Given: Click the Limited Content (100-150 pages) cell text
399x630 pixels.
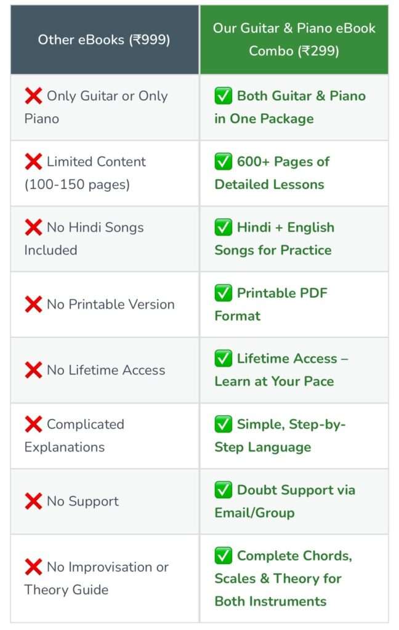Looking at the screenshot, I should [86, 173].
